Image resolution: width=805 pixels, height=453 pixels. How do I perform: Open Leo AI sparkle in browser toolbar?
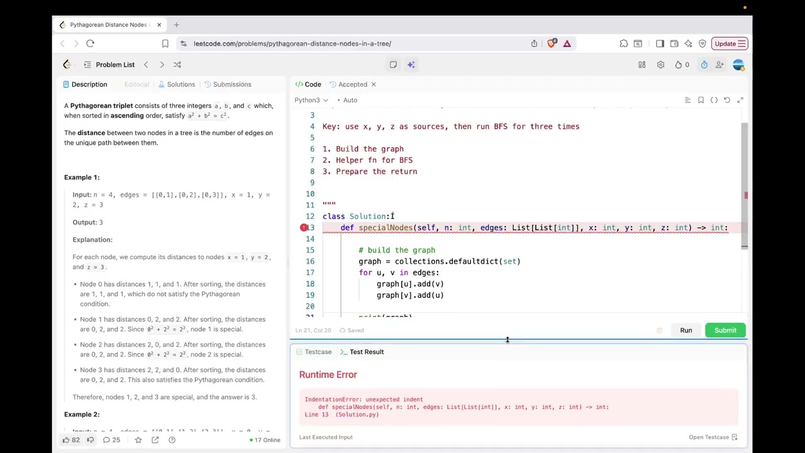(x=688, y=43)
